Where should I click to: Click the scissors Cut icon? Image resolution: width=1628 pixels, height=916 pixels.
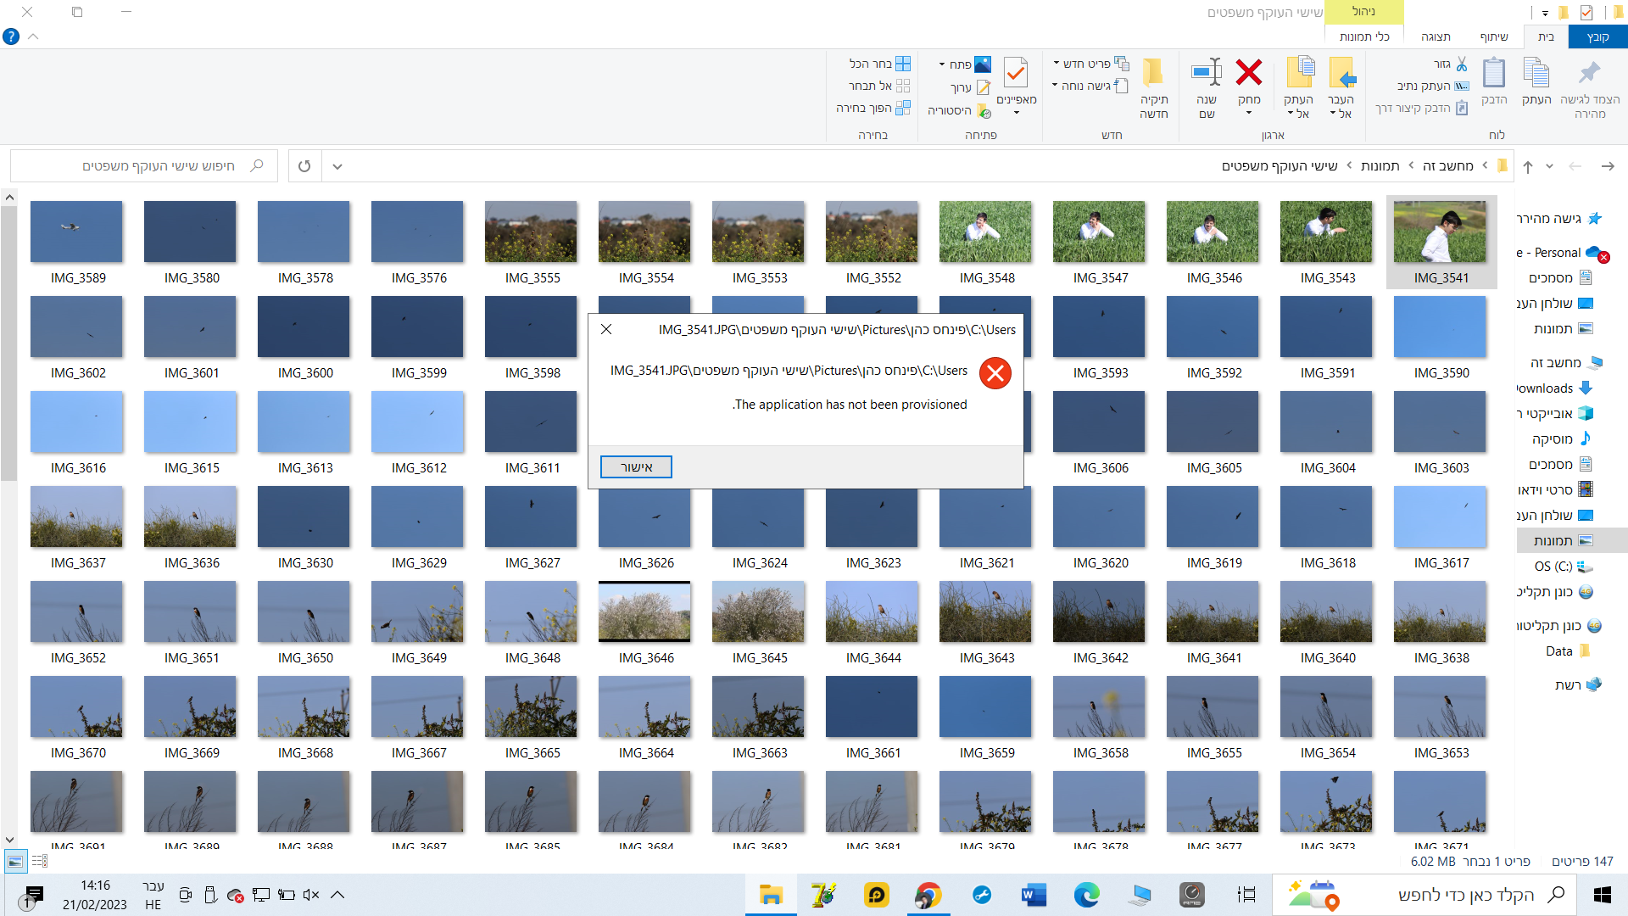click(x=1461, y=64)
